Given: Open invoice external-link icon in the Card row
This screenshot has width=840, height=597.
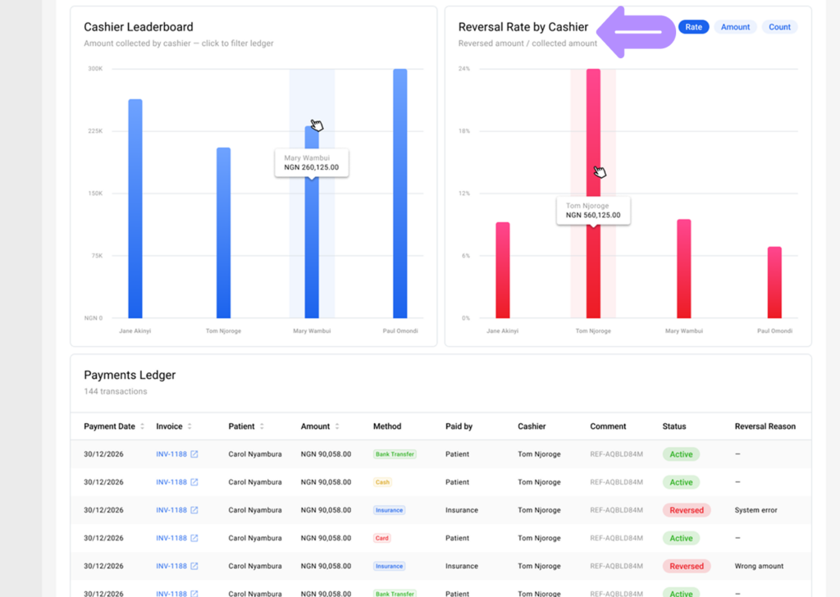Looking at the screenshot, I should (x=194, y=538).
